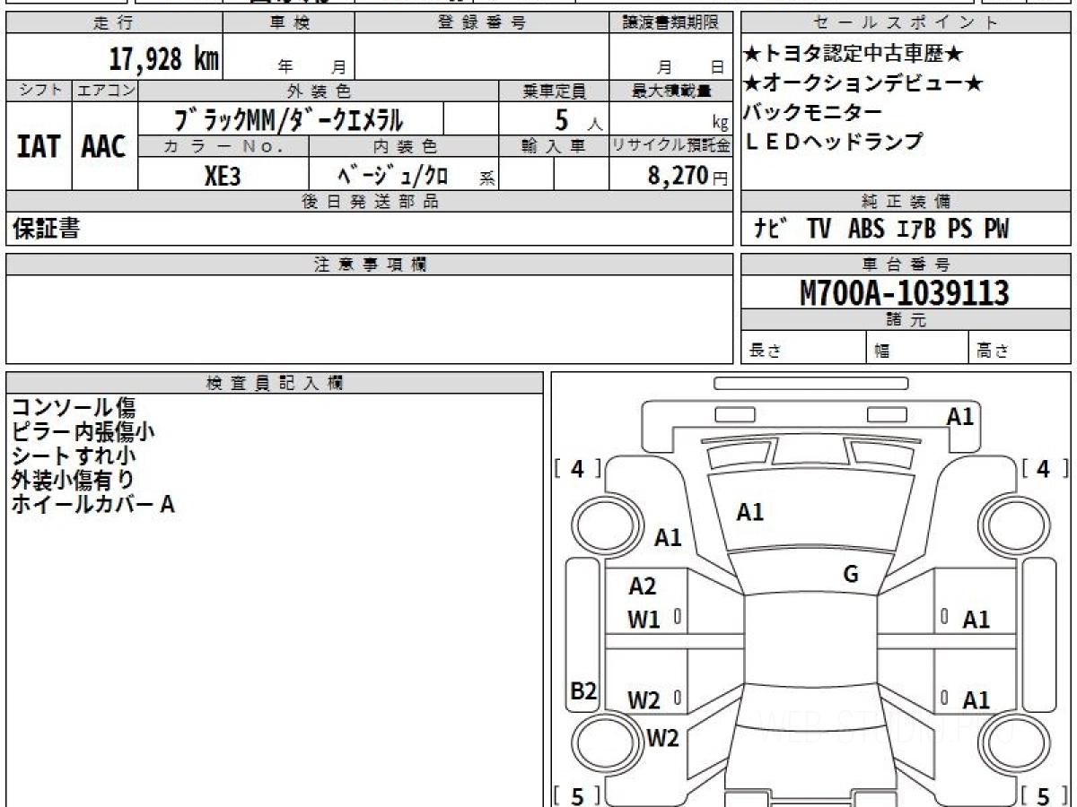Click the ピラー内張傷小 inspector note

pyautogui.click(x=83, y=432)
